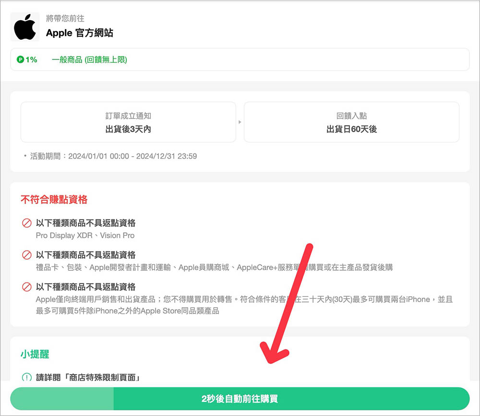This screenshot has height=416, width=480.
Task: Select the 訂單成立通知 出貨後3天內 card
Action: pyautogui.click(x=128, y=122)
